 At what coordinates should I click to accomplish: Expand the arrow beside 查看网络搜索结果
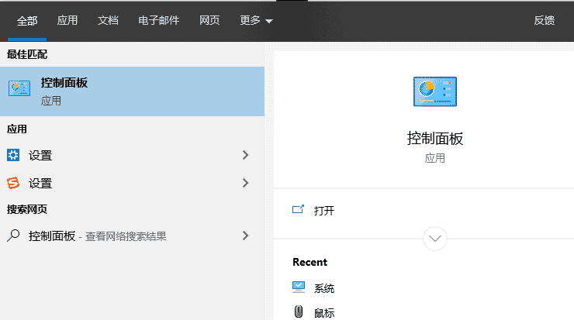point(246,236)
